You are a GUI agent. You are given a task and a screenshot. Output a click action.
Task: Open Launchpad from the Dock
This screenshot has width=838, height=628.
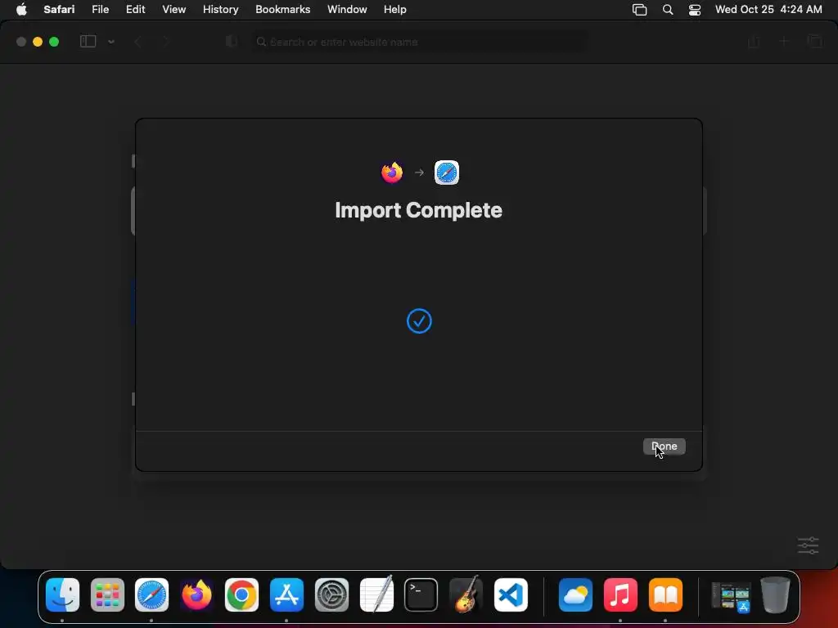pos(107,594)
